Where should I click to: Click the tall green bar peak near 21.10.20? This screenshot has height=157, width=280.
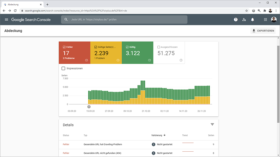(143, 85)
